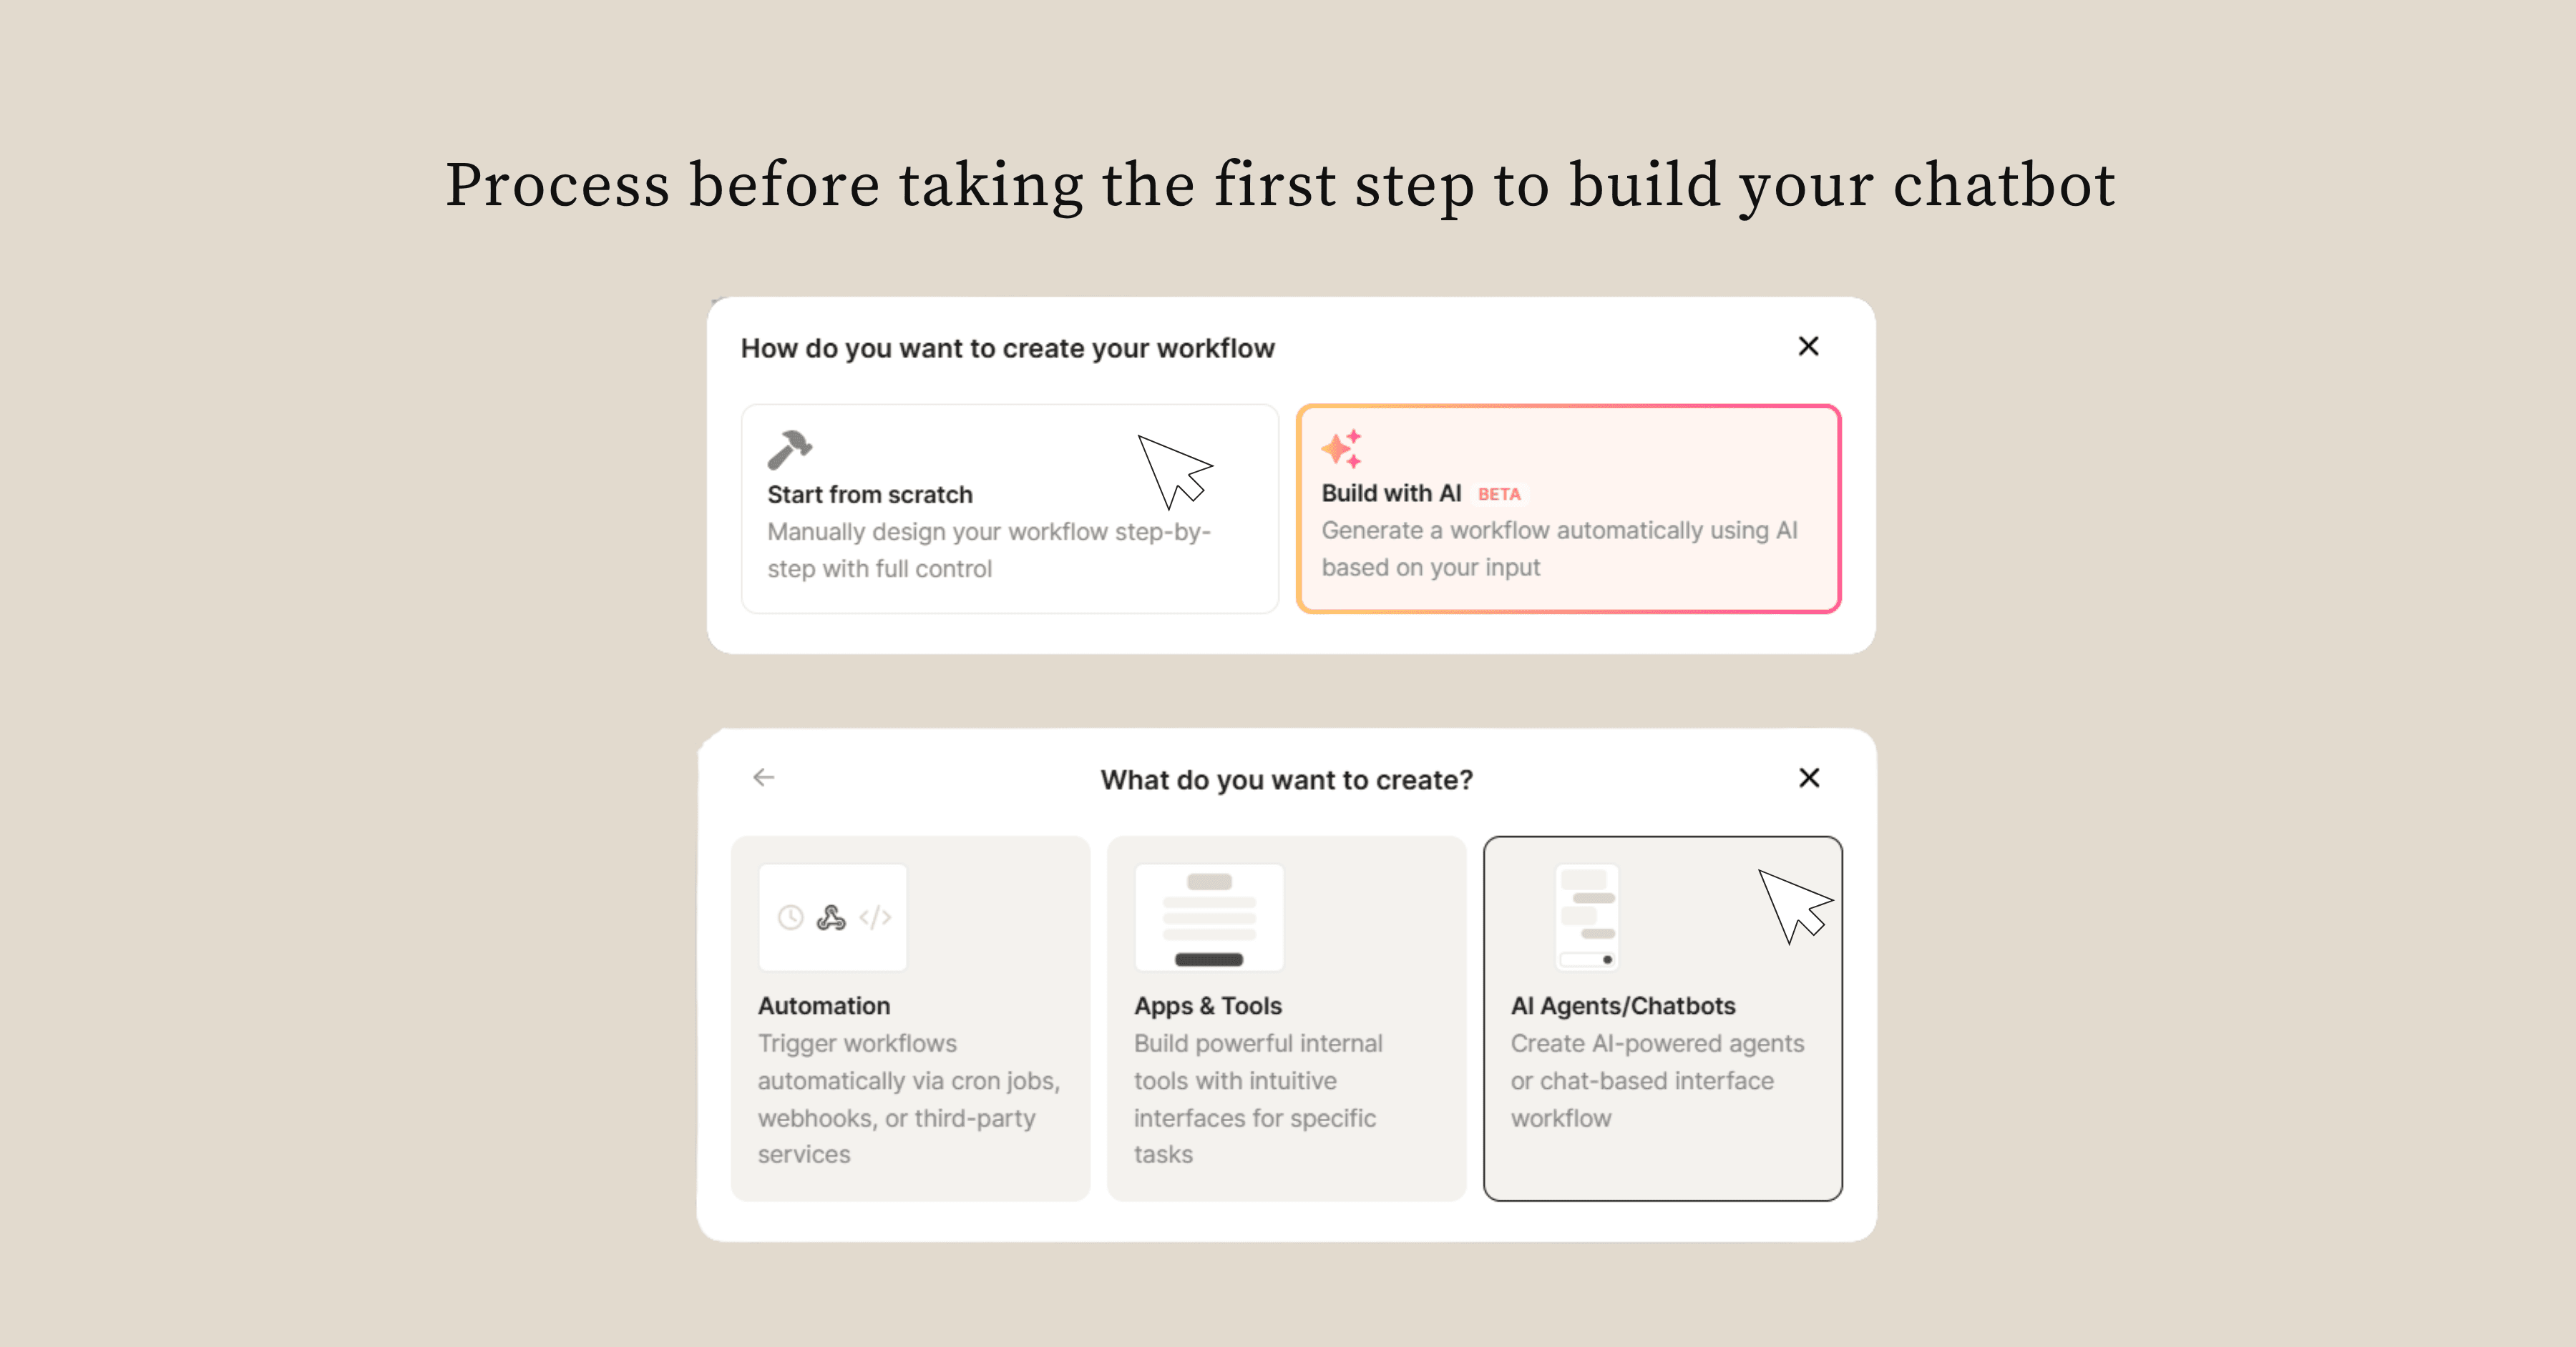Click the Apps & Tools form preview thumbnail
Image resolution: width=2576 pixels, height=1347 pixels.
click(1209, 917)
